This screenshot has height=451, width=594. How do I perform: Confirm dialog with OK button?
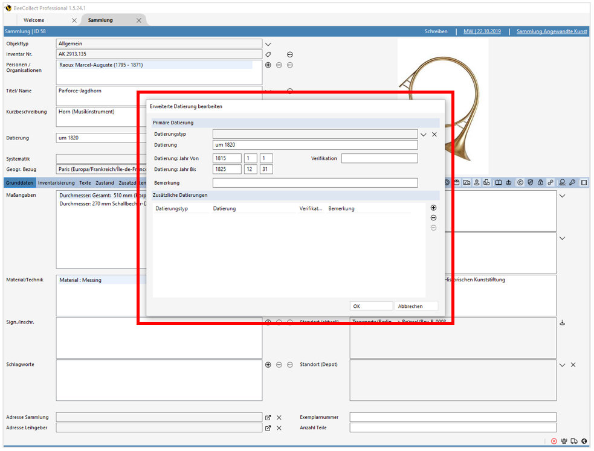tap(371, 306)
